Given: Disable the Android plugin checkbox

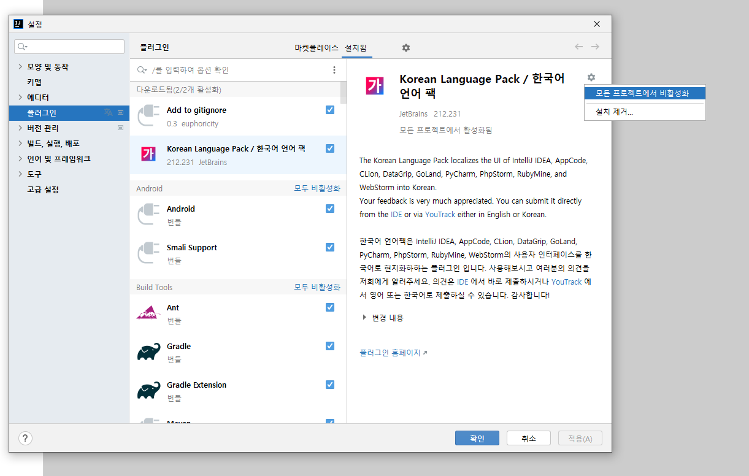Looking at the screenshot, I should (330, 209).
